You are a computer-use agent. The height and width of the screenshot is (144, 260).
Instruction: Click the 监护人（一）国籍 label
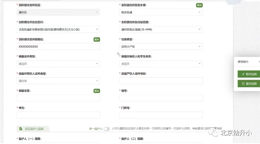(x=30, y=139)
